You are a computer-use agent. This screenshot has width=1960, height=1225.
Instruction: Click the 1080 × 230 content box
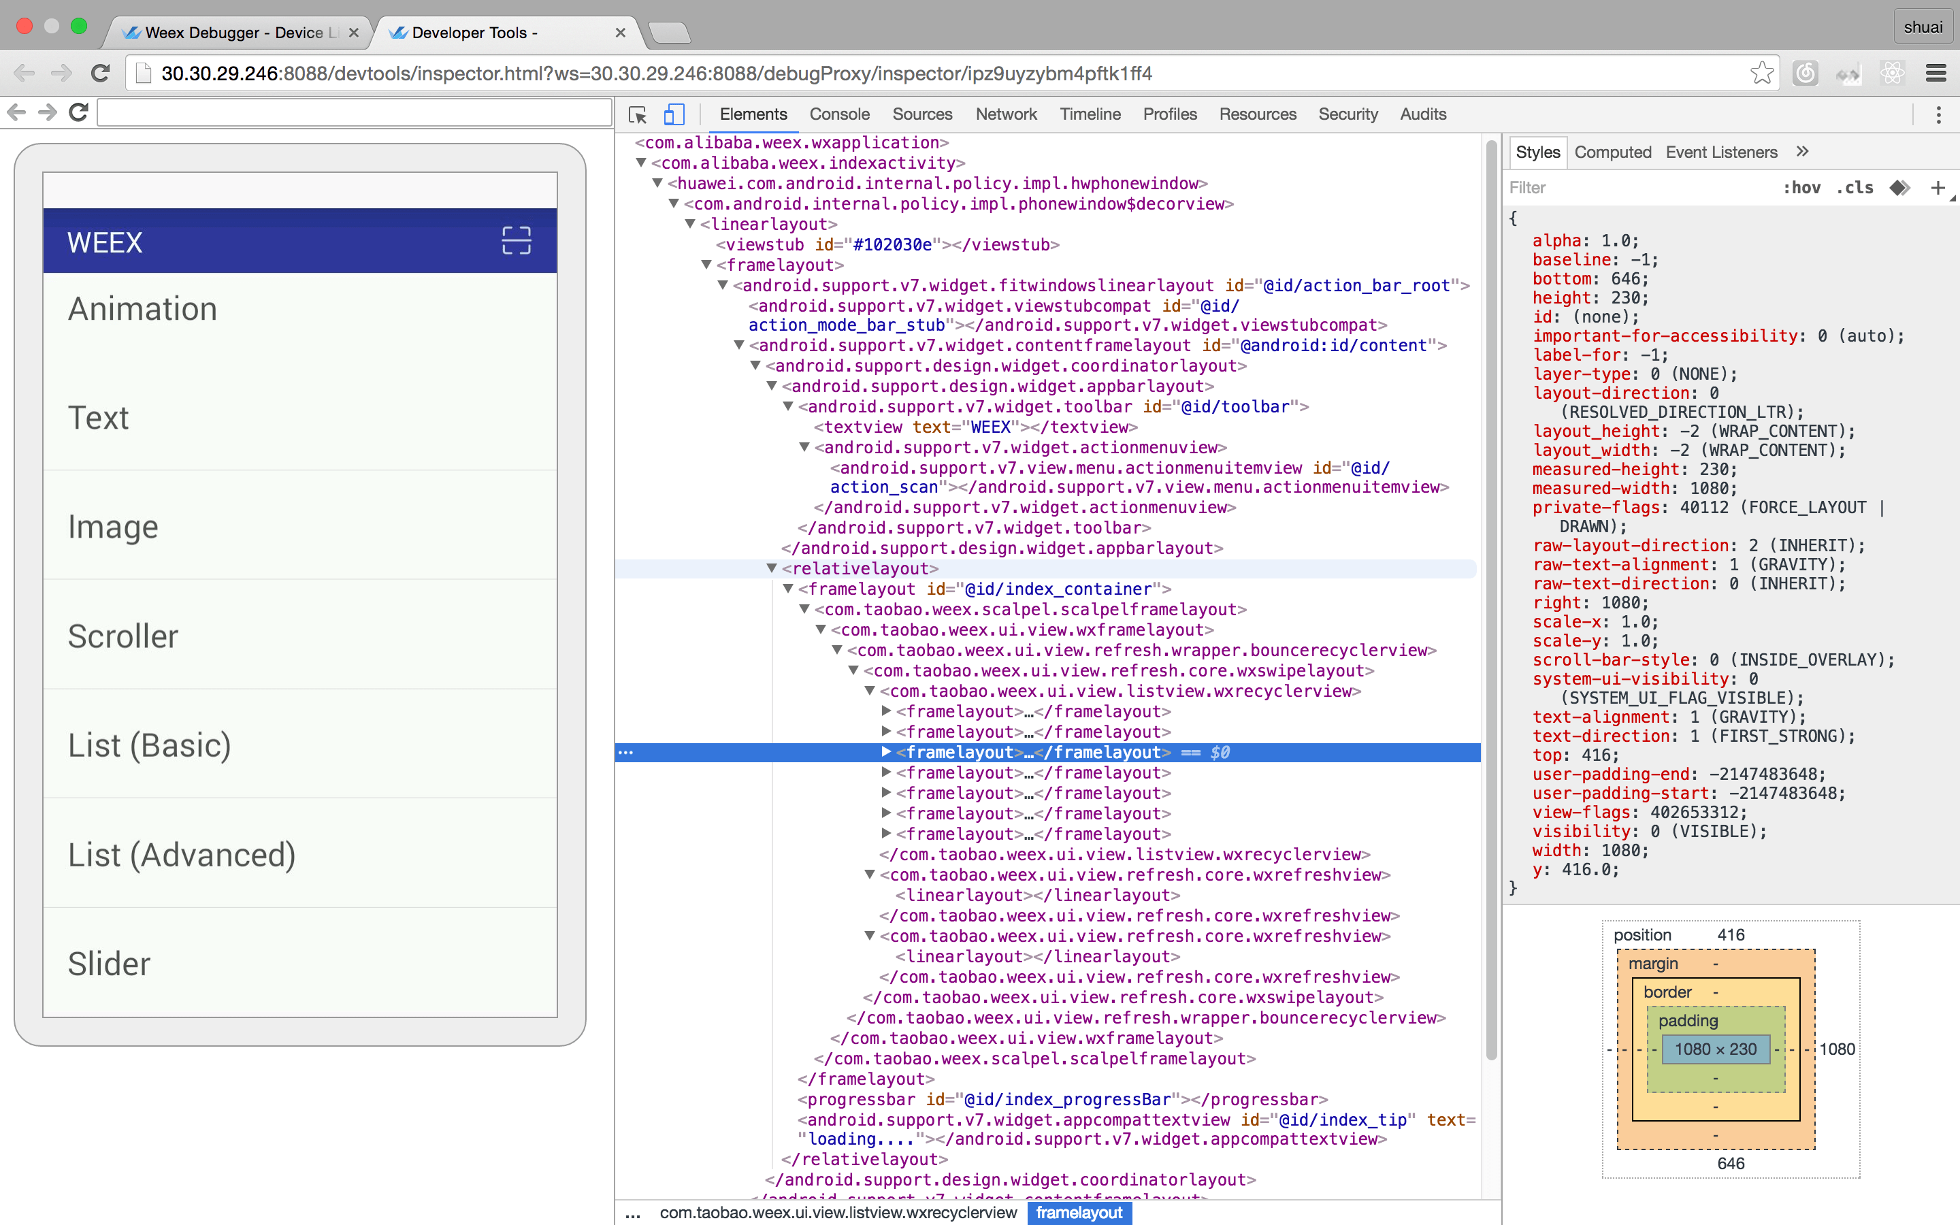tap(1716, 1049)
